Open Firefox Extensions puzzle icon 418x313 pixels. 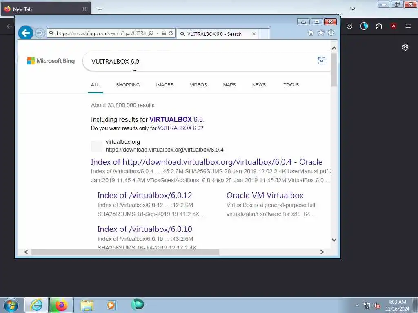pyautogui.click(x=379, y=26)
